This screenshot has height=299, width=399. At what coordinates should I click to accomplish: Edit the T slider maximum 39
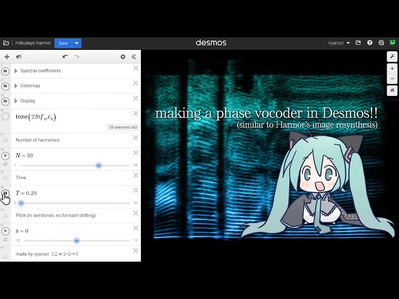135,203
